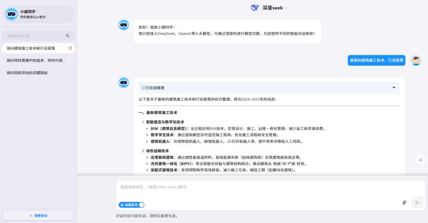
Task: Open the 深度seek model switch dropdown
Action: point(287,8)
